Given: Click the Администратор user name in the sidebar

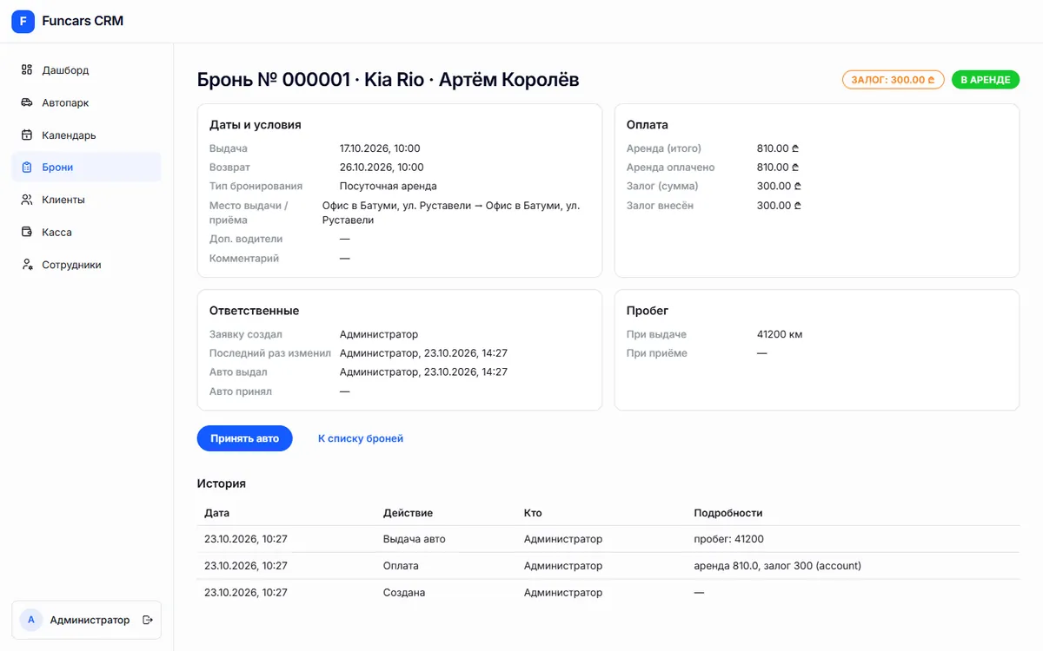Looking at the screenshot, I should click(90, 620).
